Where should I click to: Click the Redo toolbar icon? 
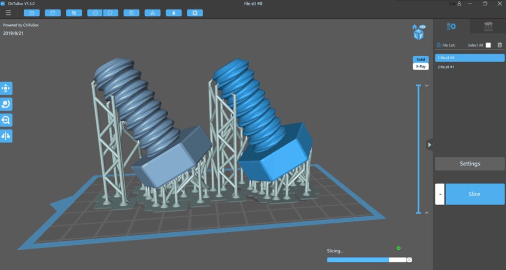coord(111,13)
